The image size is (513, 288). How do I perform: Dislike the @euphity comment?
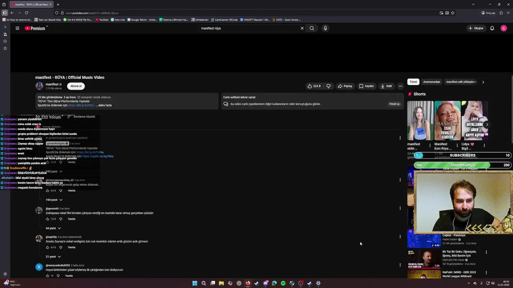pos(61,247)
